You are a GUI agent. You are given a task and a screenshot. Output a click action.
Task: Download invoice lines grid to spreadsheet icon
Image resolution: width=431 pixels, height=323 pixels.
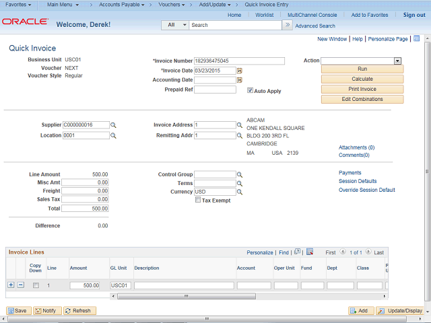(x=310, y=252)
